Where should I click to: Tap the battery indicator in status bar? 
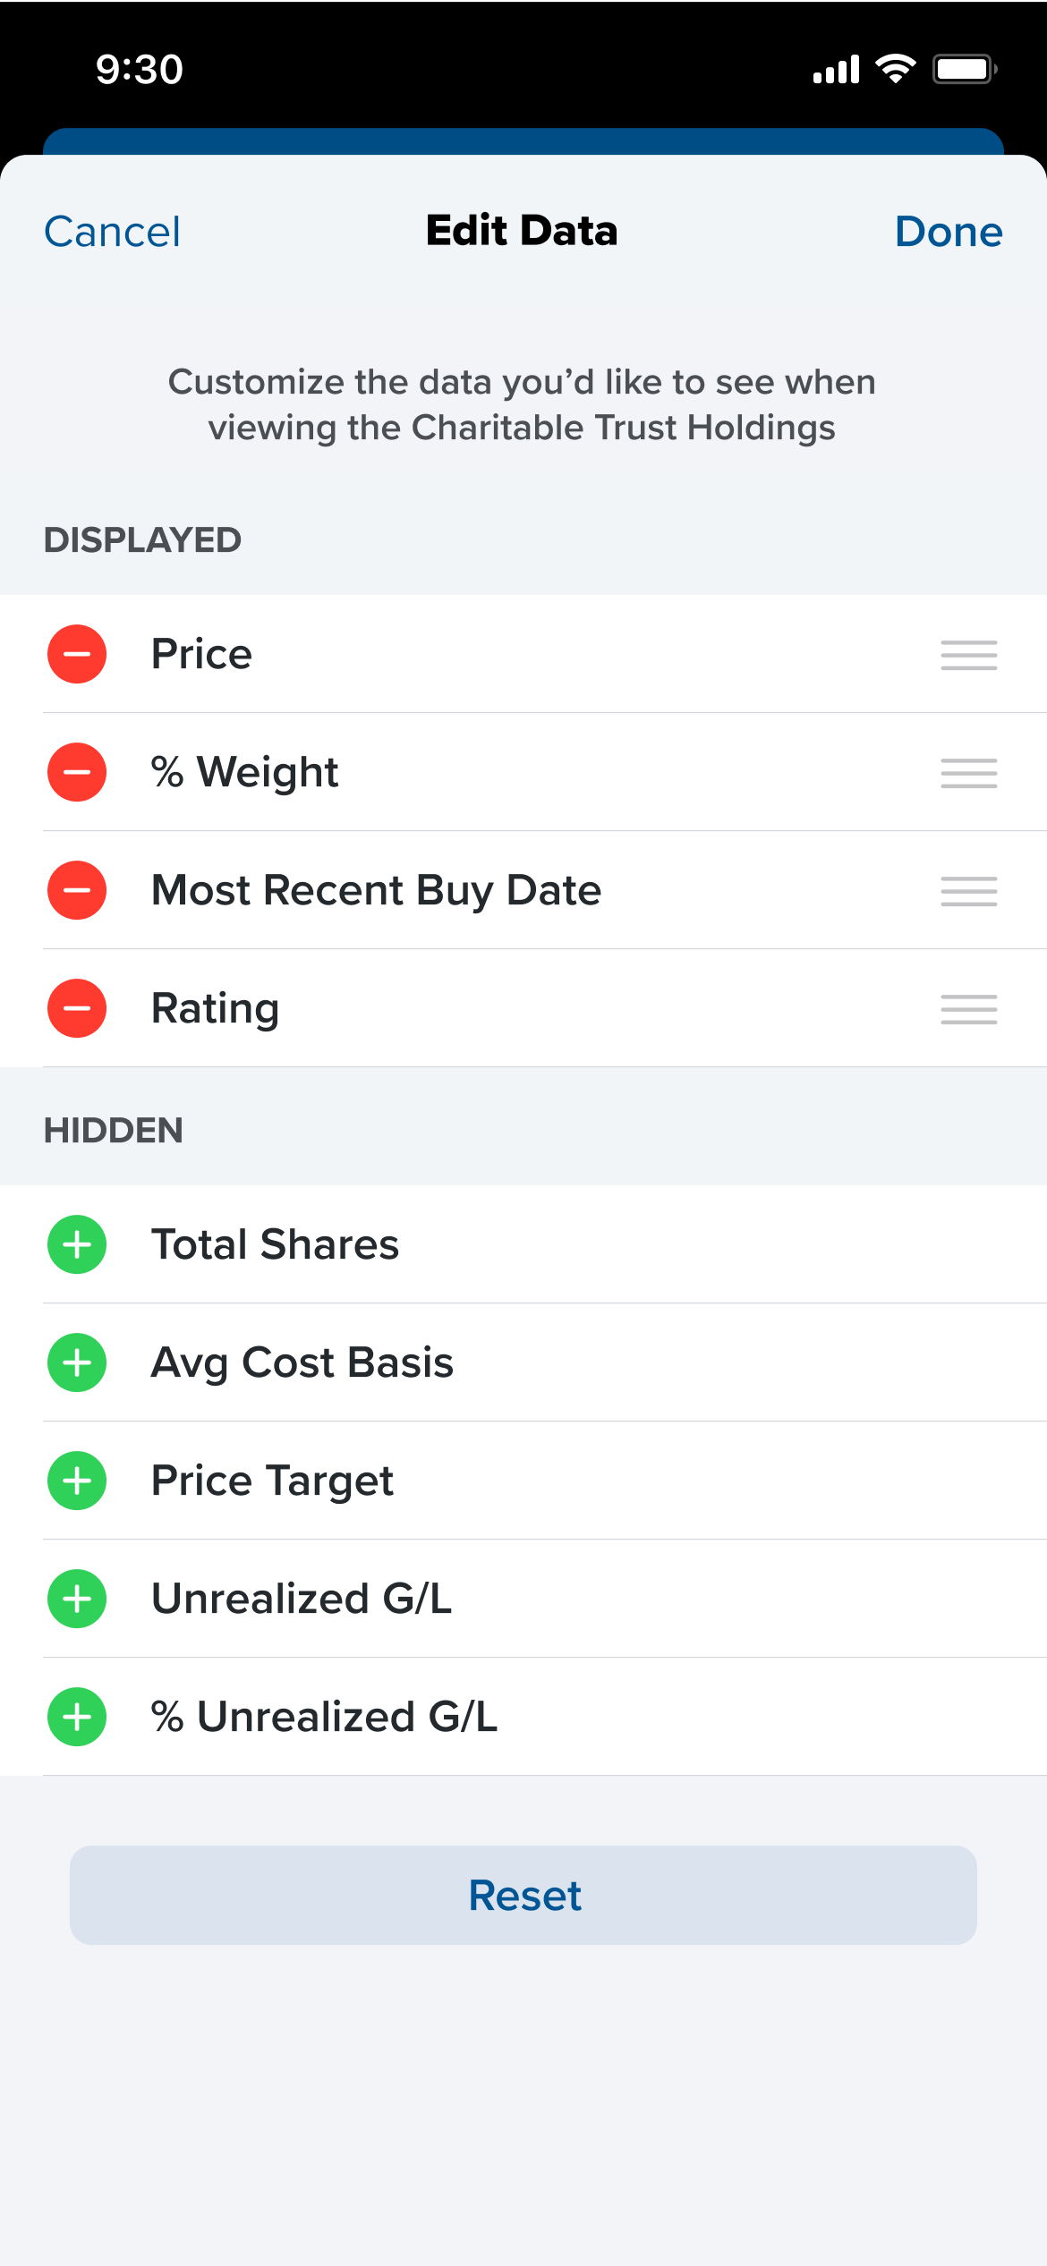point(964,69)
